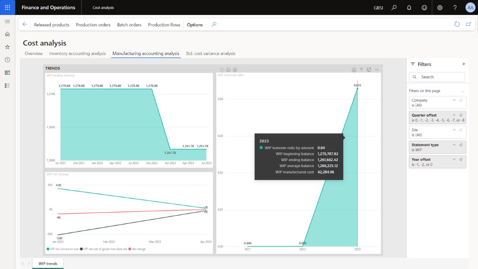
Task: Click the 43K label on net change chart
Action: [58, 185]
